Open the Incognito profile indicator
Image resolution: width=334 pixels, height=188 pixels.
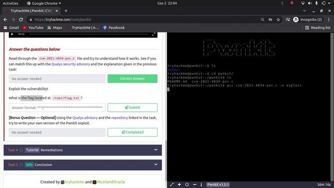(x=307, y=20)
